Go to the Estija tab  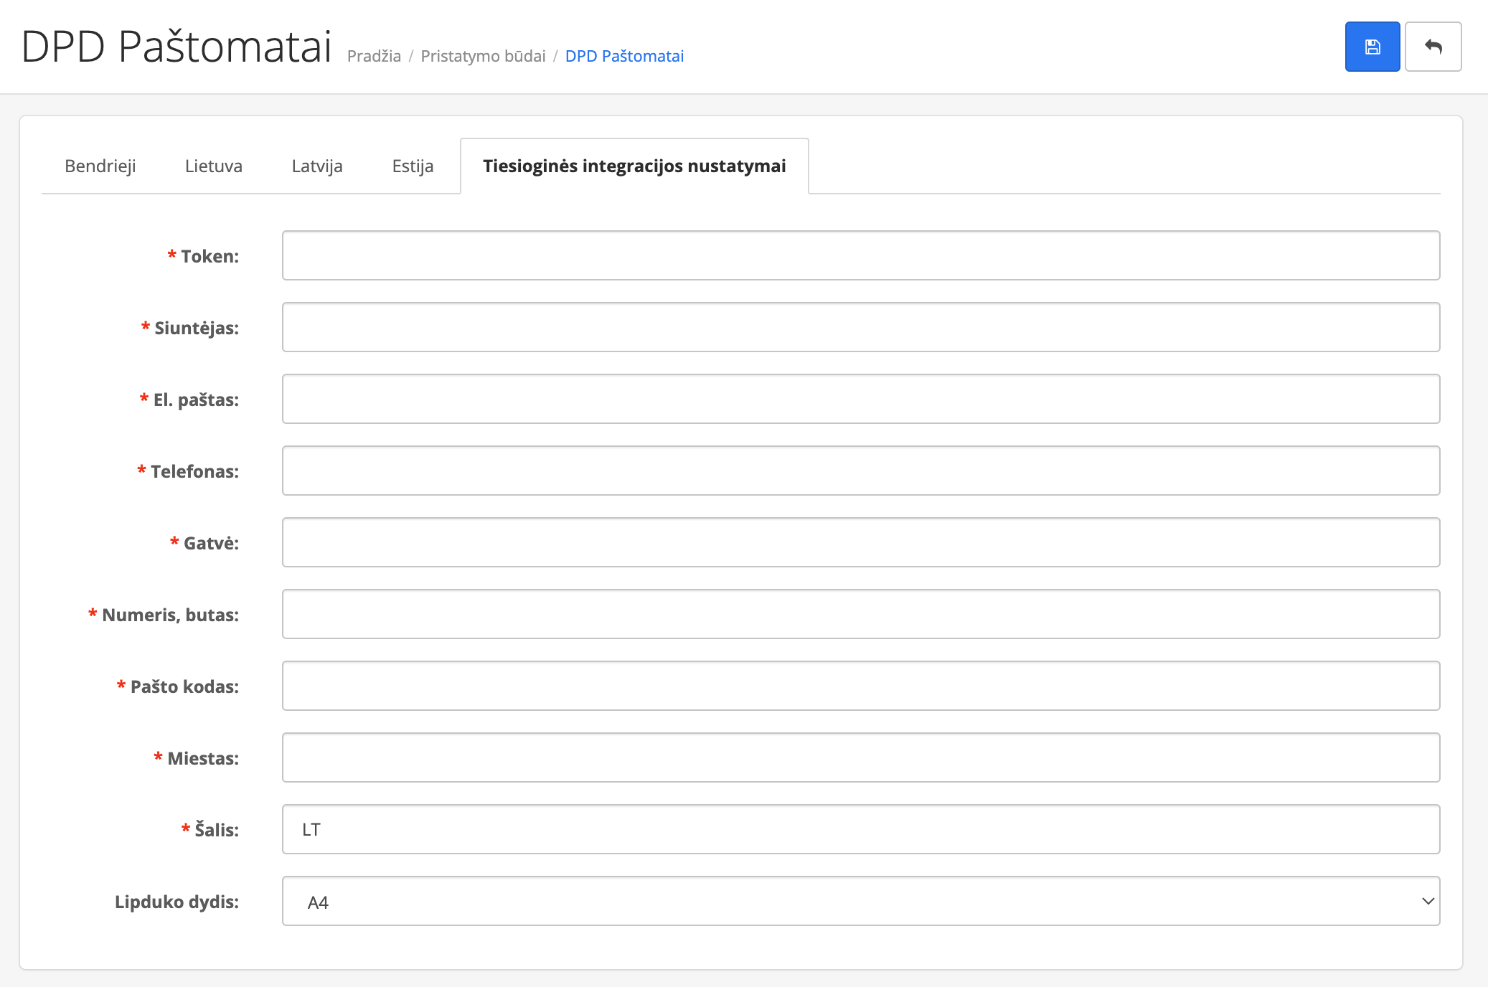pyautogui.click(x=413, y=166)
